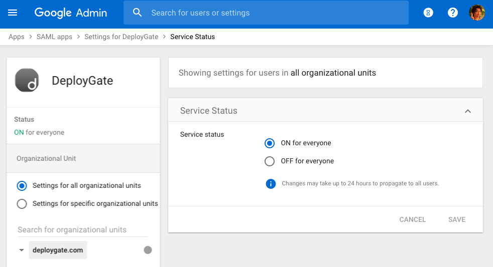Open the help question mark icon
493x267 pixels.
(x=453, y=13)
